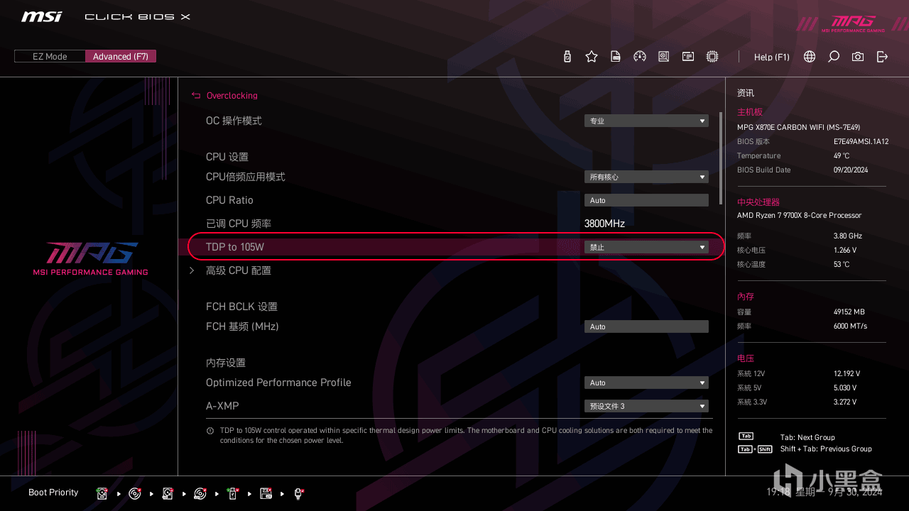909x511 pixels.
Task: Open the OC 操作模式 dropdown
Action: tap(646, 121)
